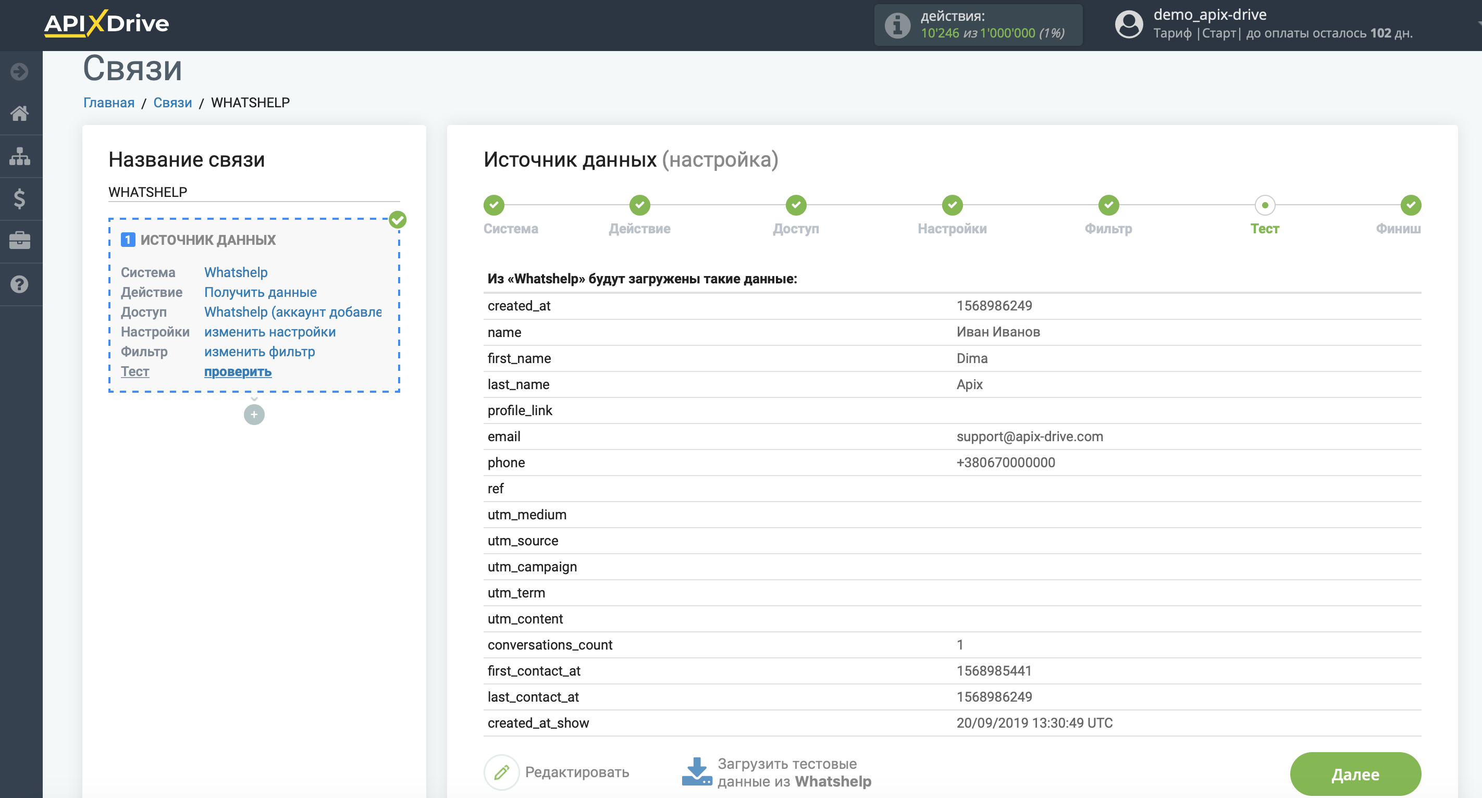The width and height of the screenshot is (1482, 798).
Task: Click Получить данные action link
Action: pyautogui.click(x=261, y=292)
